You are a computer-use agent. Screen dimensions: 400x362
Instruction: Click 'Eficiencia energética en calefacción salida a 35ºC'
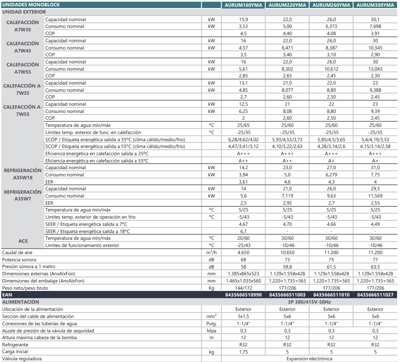click(97, 154)
